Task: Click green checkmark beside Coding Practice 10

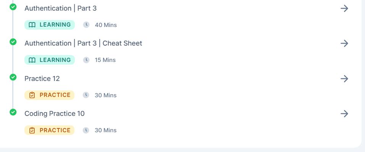Action: tap(13, 112)
